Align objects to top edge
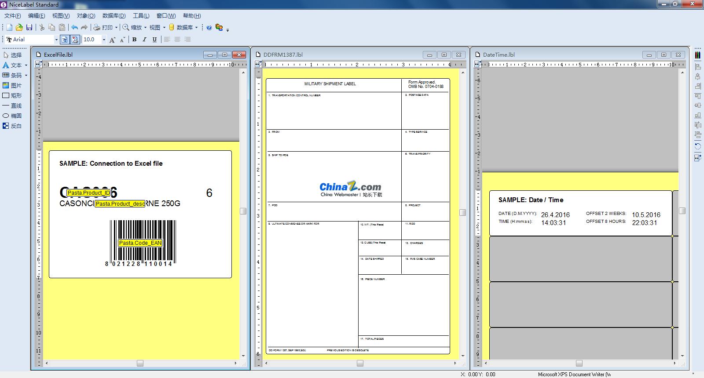This screenshot has width=704, height=378. (697, 96)
